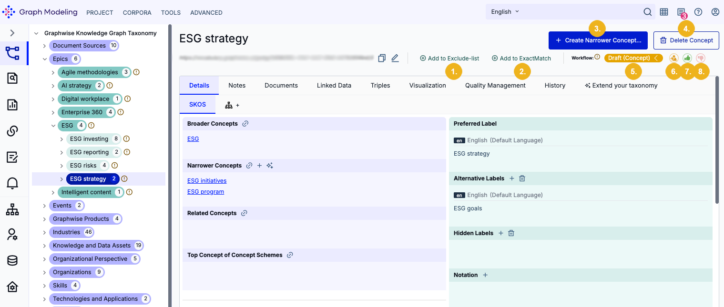
Task: Expand the Skills tree node
Action: pos(44,286)
